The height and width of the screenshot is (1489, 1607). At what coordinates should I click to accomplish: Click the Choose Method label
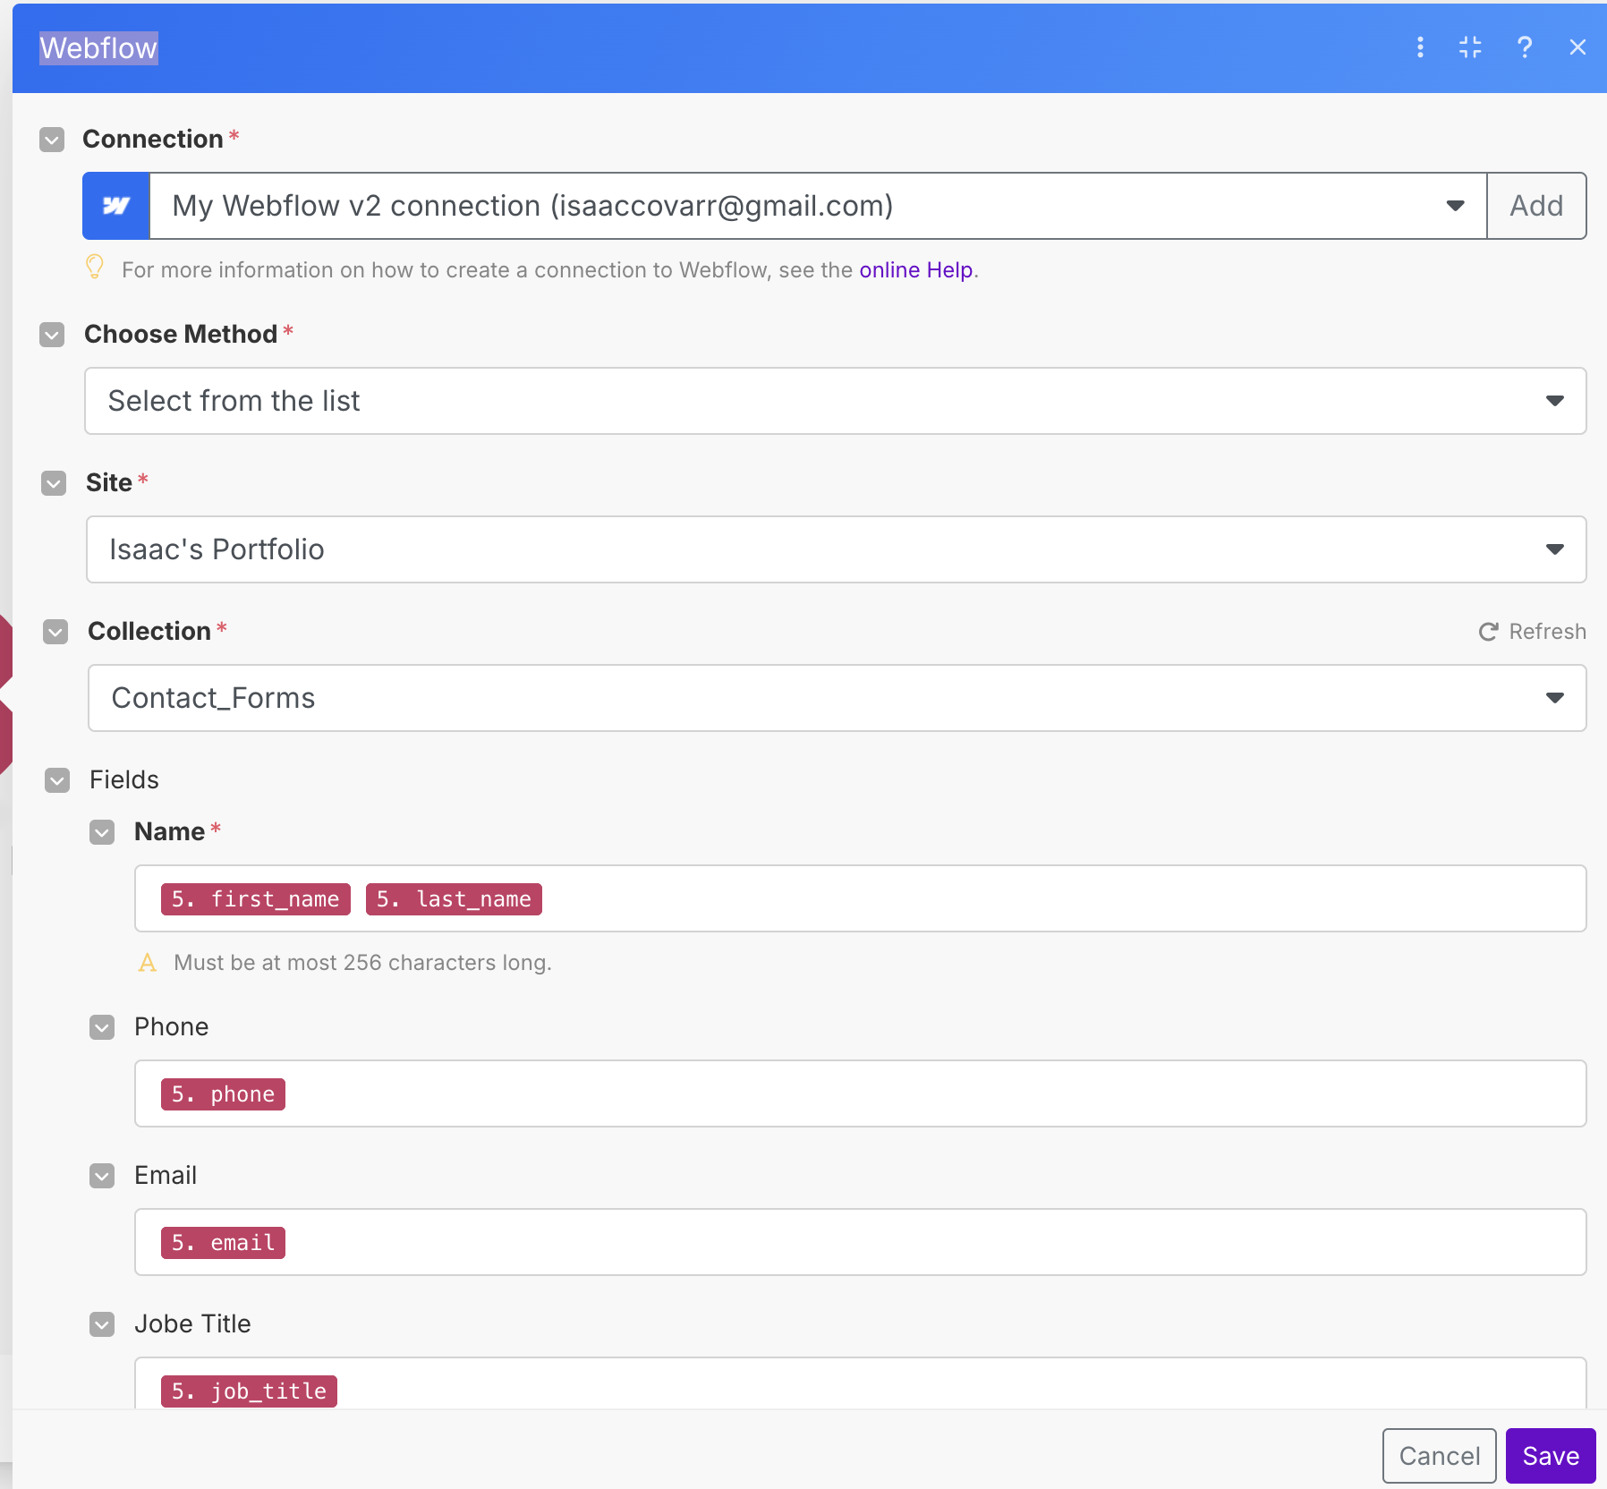(181, 335)
